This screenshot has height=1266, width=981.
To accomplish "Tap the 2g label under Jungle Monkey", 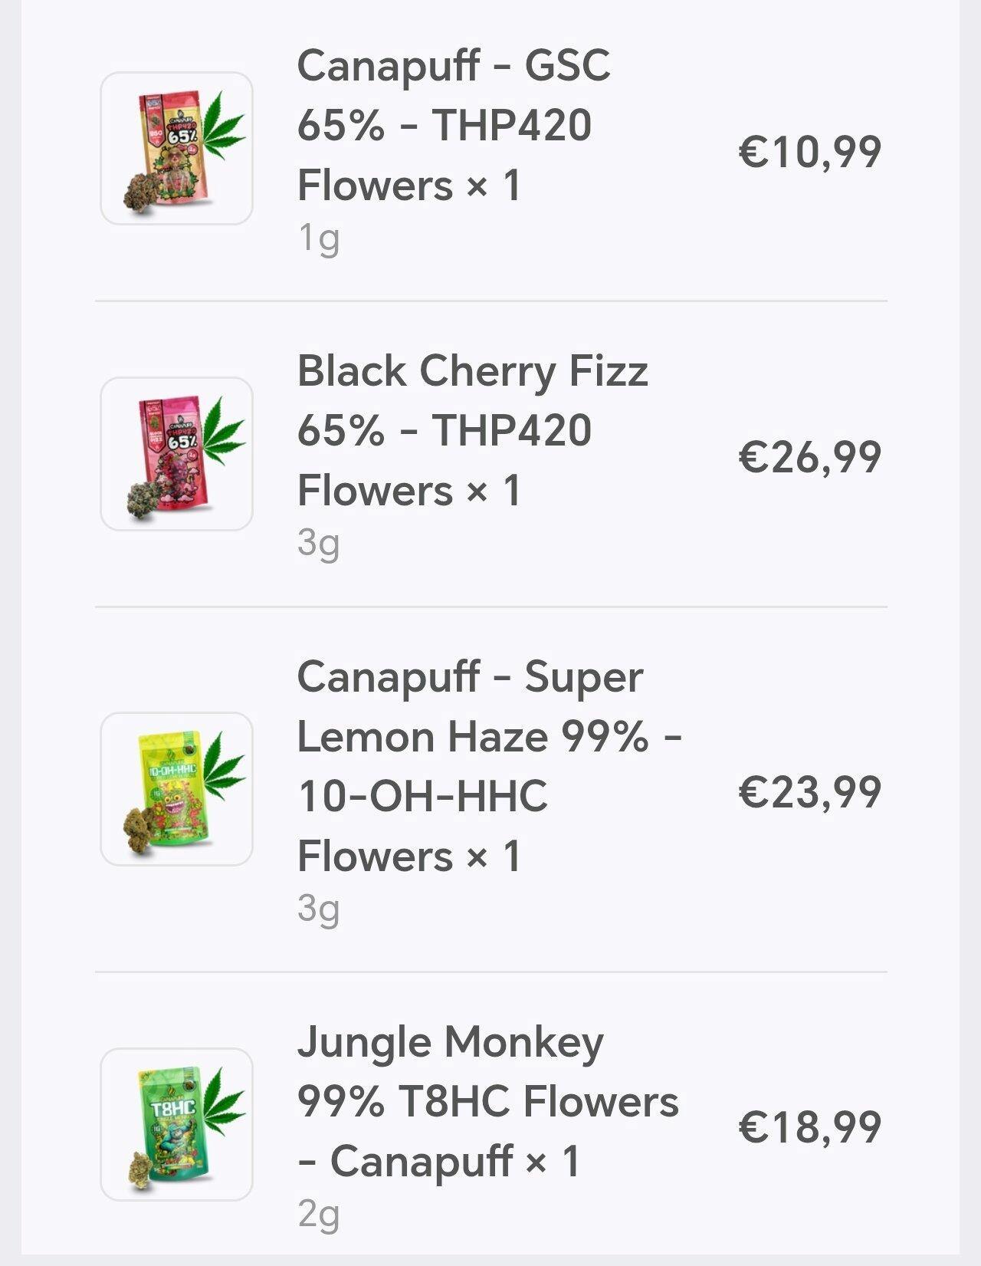I will pos(318,1214).
